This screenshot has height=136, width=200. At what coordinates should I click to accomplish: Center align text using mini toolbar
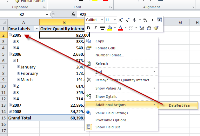[x=103, y=28]
